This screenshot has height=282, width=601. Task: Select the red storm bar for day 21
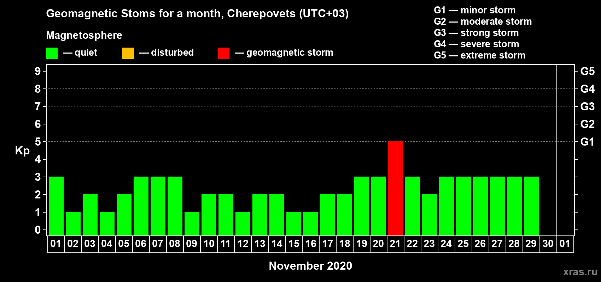(x=396, y=188)
